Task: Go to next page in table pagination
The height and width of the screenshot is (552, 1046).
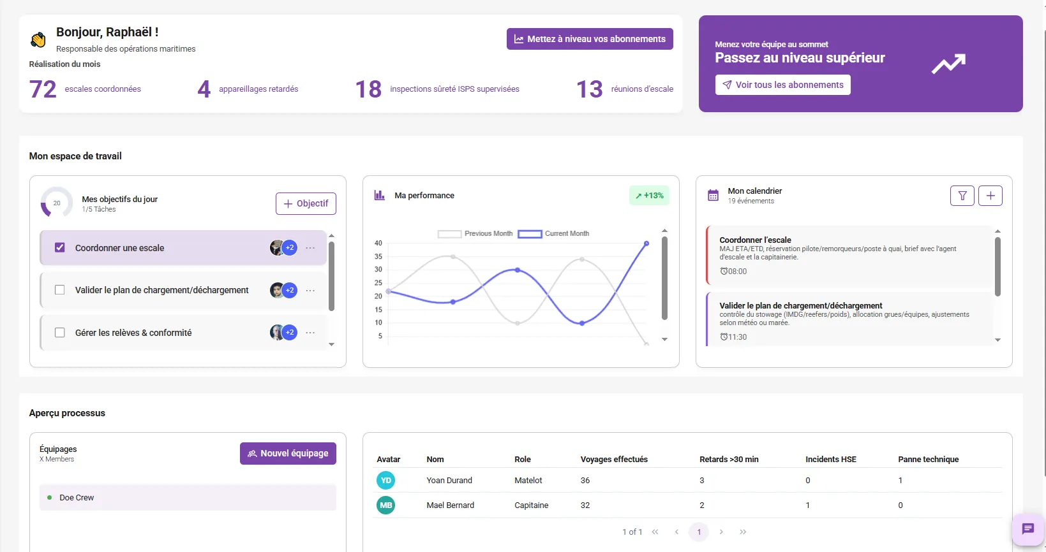Action: [721, 532]
